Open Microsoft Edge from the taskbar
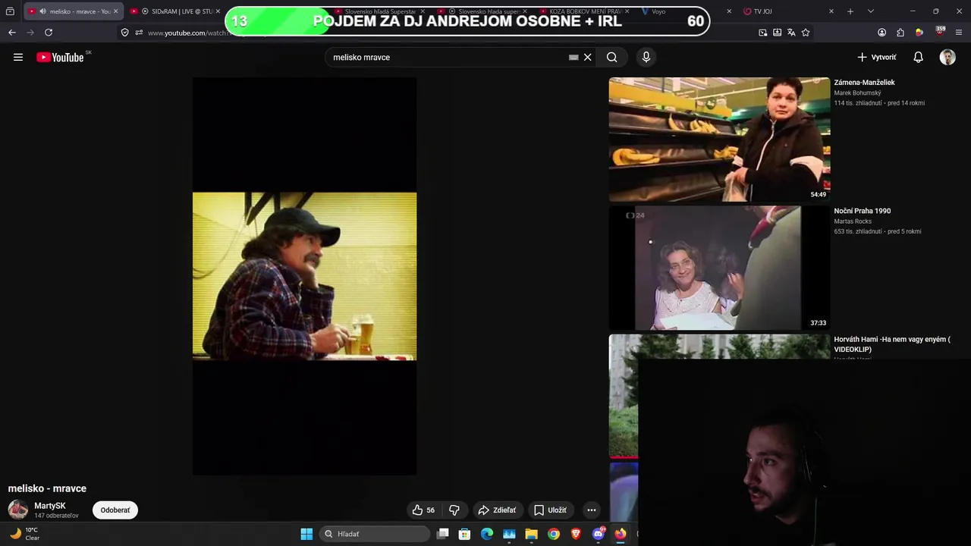Image resolution: width=971 pixels, height=546 pixels. point(487,534)
